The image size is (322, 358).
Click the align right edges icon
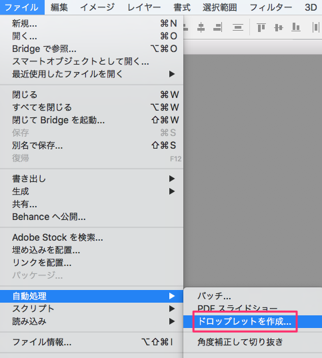point(217,27)
